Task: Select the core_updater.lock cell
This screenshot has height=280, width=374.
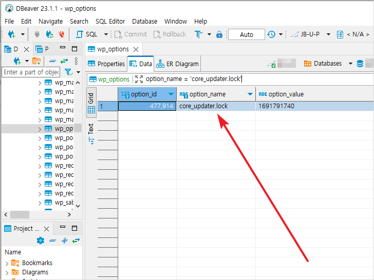Action: coord(216,106)
